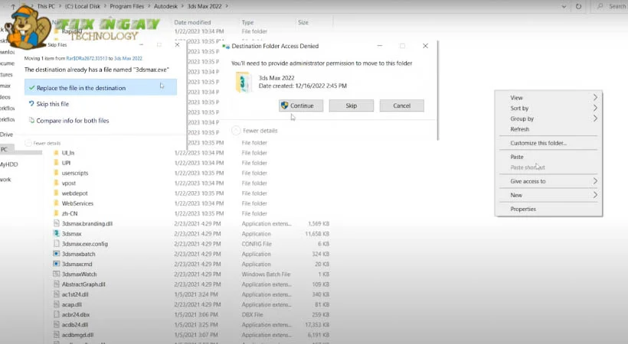
Task: Click 3dsmax.branding.dll file icon
Action: [x=56, y=223]
